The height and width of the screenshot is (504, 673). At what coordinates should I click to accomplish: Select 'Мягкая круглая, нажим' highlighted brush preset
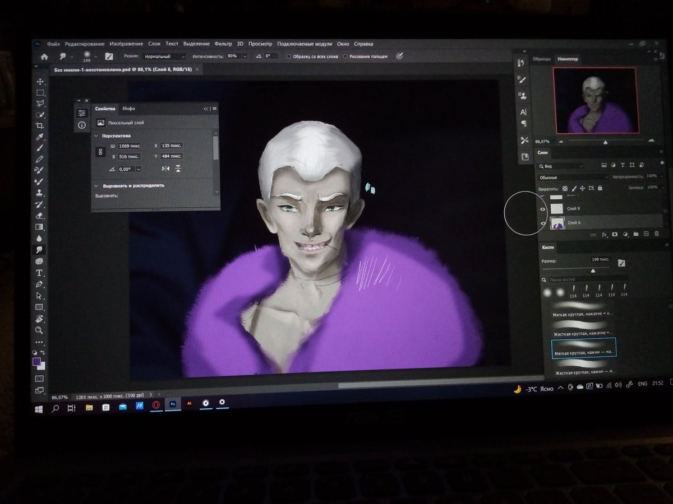point(584,348)
